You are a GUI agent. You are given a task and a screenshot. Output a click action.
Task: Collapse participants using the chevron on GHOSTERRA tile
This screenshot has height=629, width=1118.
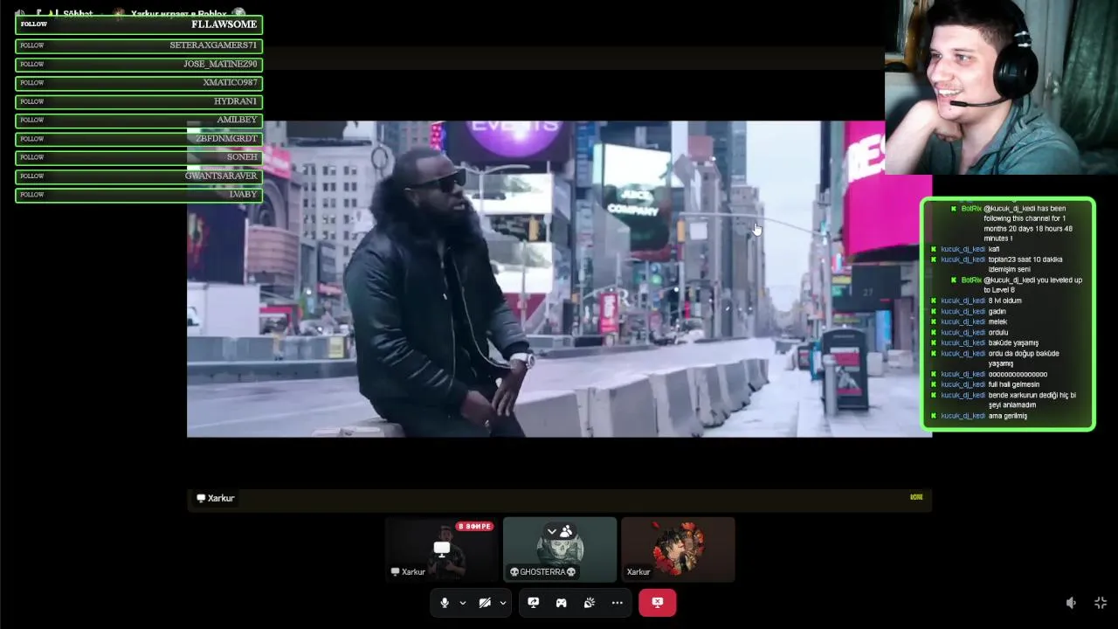pos(552,531)
